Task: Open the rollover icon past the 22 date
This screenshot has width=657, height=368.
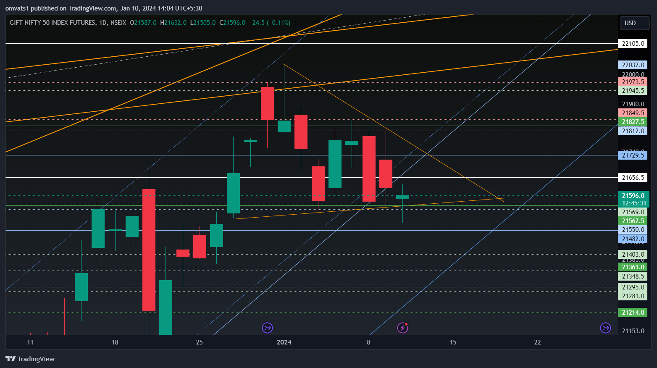Action: pyautogui.click(x=605, y=328)
